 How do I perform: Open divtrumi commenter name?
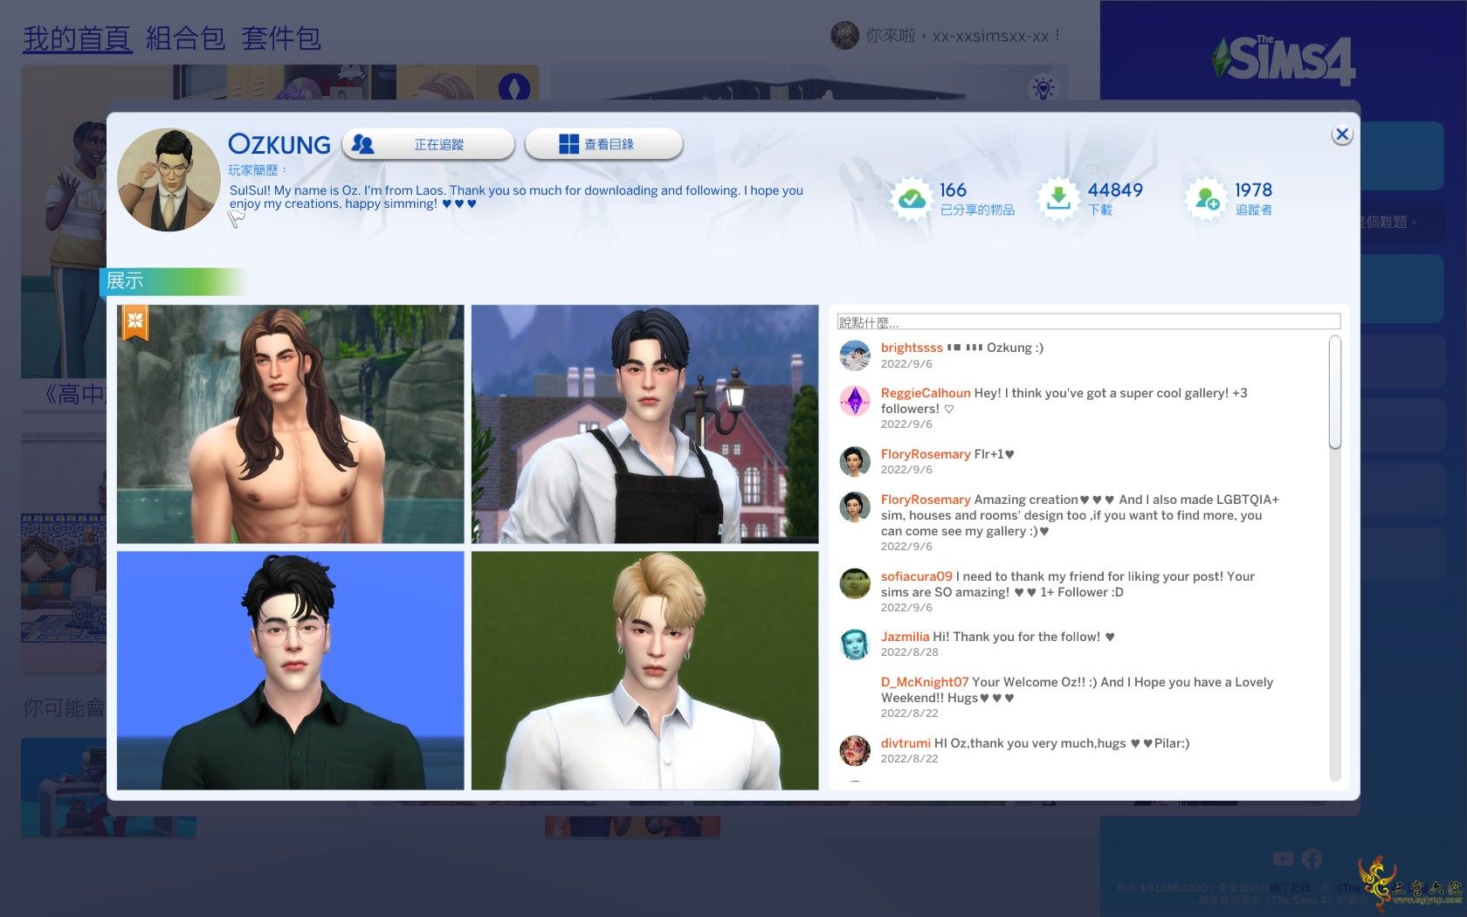tap(906, 743)
